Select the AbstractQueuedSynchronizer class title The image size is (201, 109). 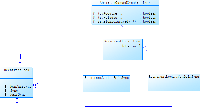[125, 3]
